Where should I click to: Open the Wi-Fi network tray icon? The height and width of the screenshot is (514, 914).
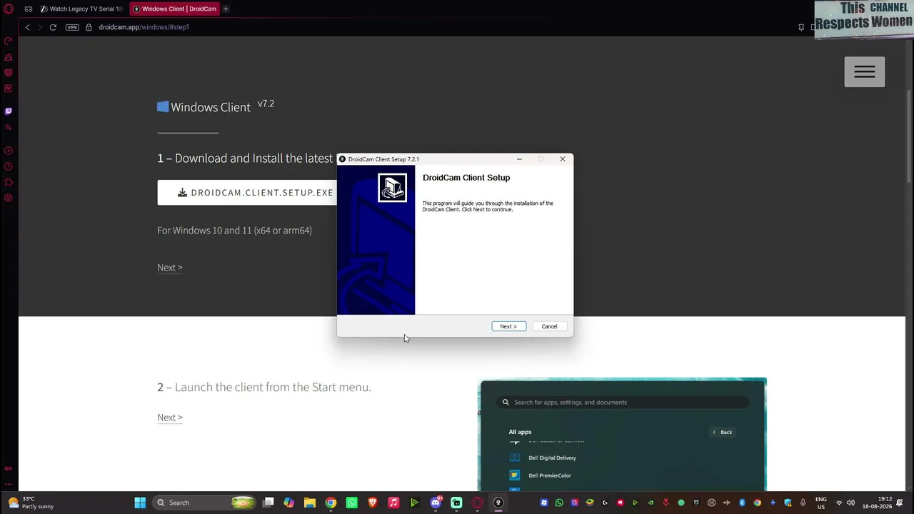coord(839,503)
